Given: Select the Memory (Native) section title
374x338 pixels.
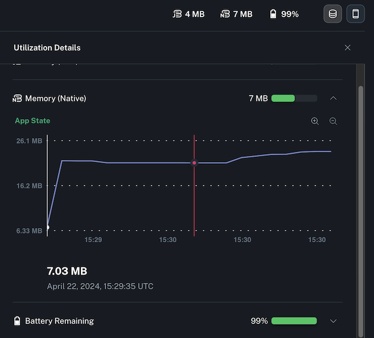Looking at the screenshot, I should (x=56, y=99).
